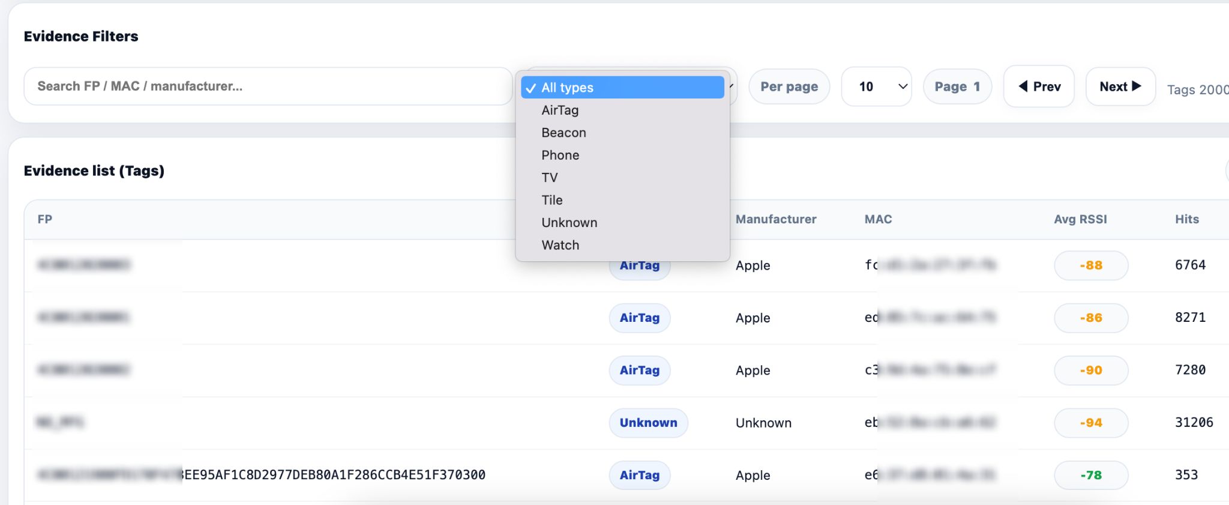Open the per page count dropdown
Viewport: 1229px width, 505px height.
(x=876, y=87)
